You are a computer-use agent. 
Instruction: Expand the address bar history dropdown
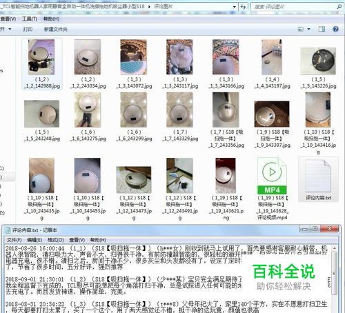click(235, 7)
